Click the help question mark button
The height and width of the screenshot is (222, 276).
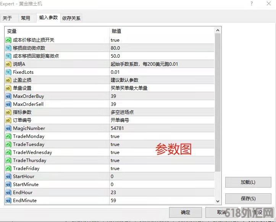[252, 3]
